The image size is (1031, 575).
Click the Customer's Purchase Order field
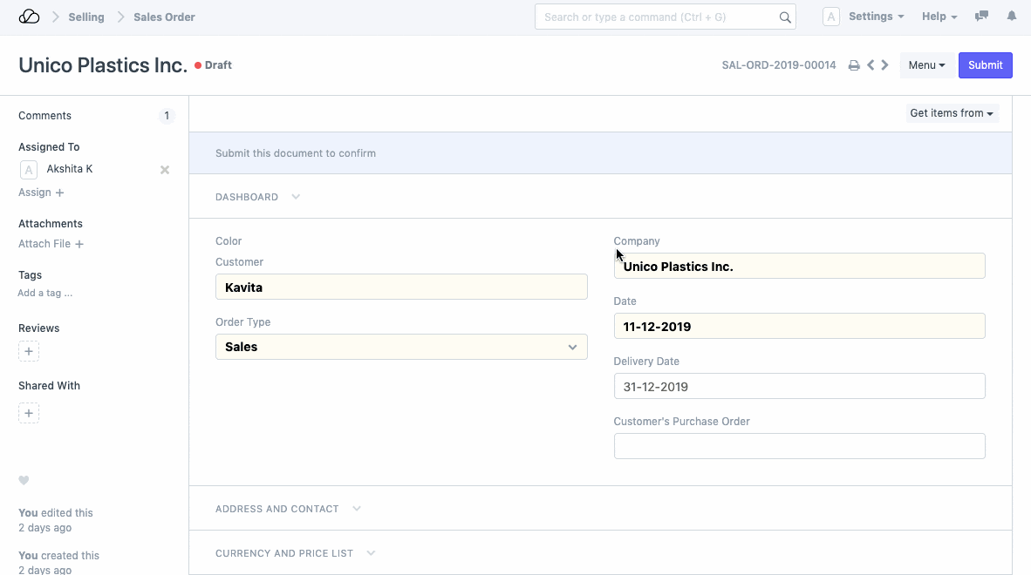click(799, 446)
